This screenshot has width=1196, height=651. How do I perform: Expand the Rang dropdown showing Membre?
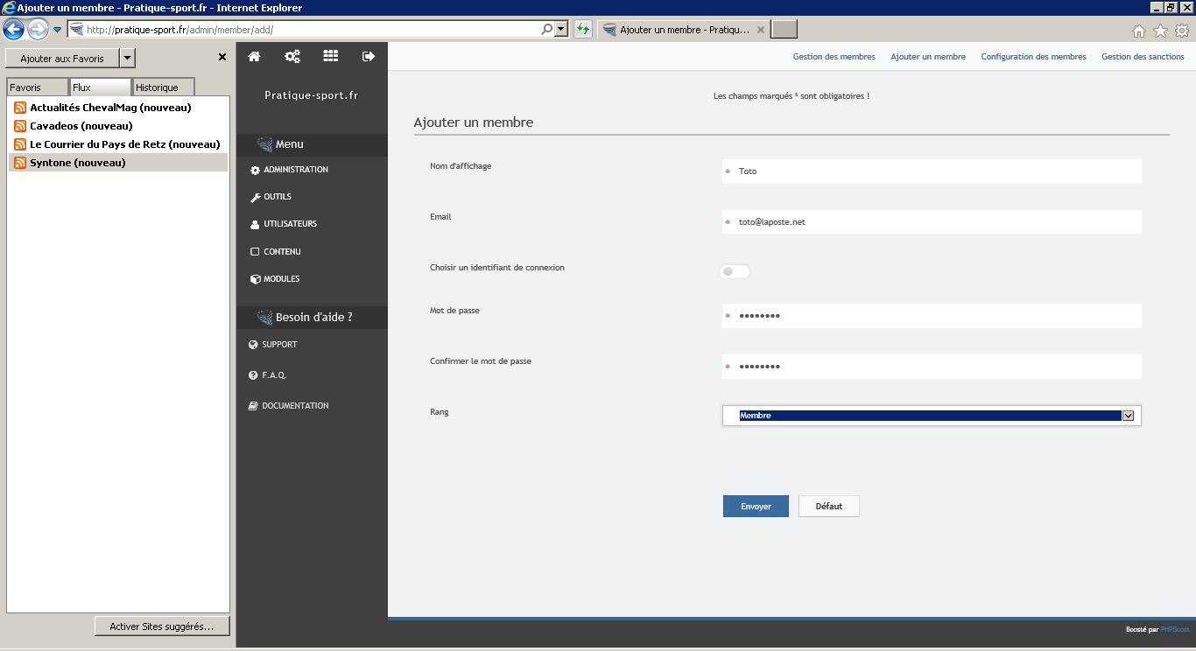click(1128, 416)
